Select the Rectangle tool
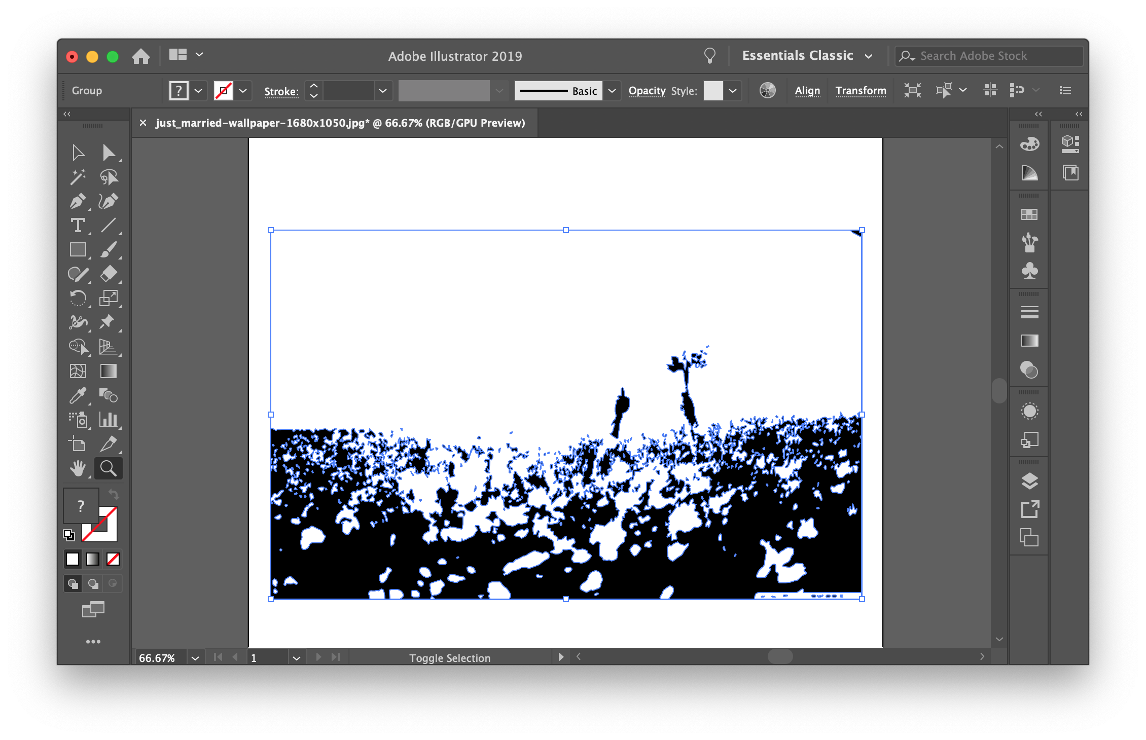The height and width of the screenshot is (740, 1146). [77, 250]
